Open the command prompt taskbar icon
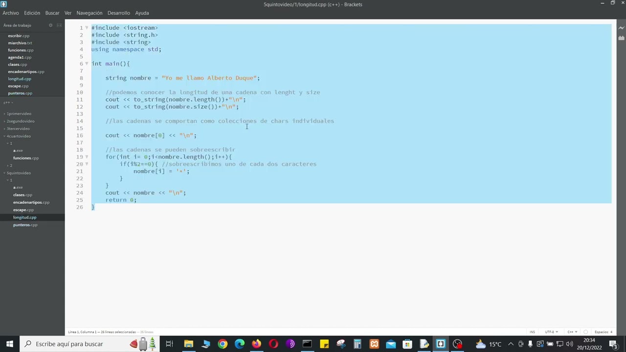 tap(307, 344)
